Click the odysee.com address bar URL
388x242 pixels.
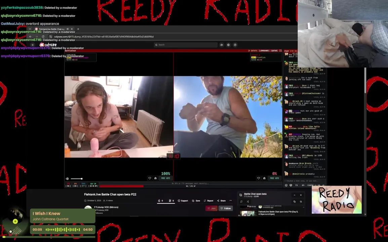coord(104,37)
